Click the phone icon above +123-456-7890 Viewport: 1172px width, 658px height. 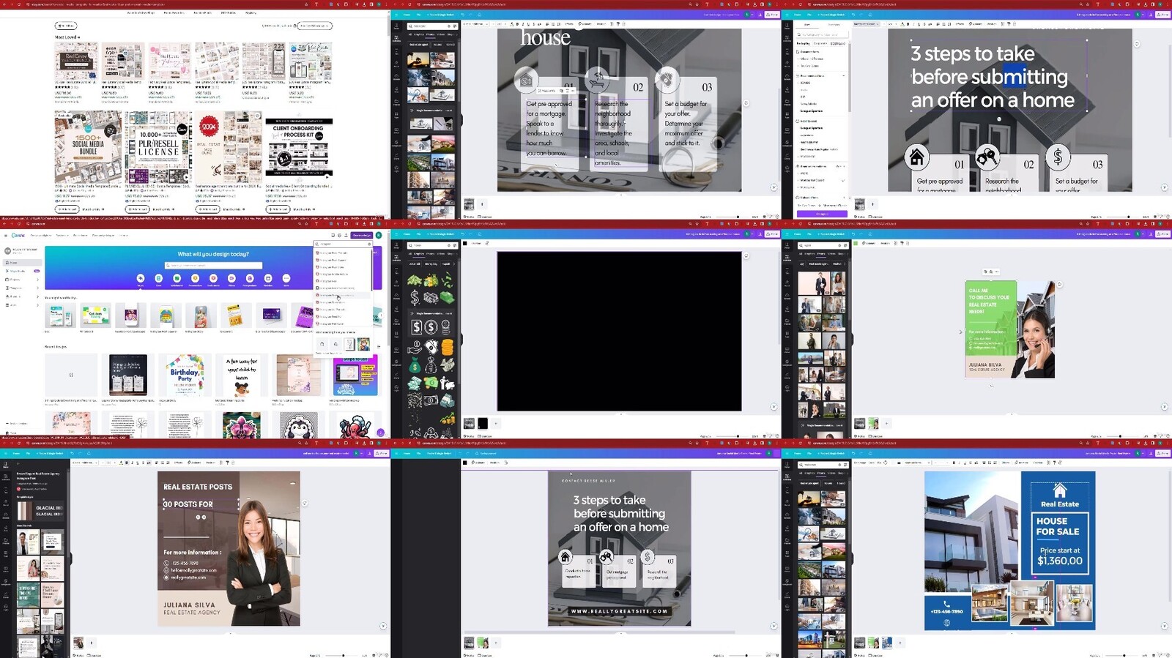[946, 604]
